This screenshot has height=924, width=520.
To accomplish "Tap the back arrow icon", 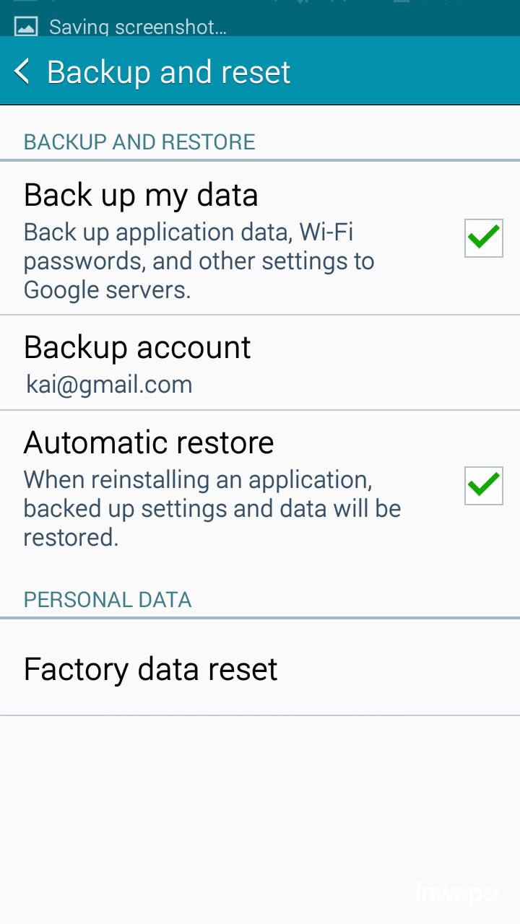I will 22,72.
